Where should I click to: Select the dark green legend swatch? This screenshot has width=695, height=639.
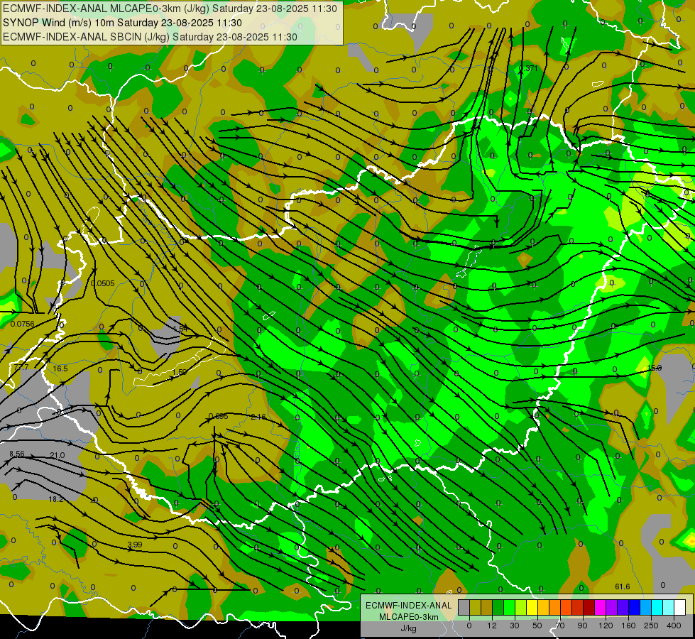[498, 608]
